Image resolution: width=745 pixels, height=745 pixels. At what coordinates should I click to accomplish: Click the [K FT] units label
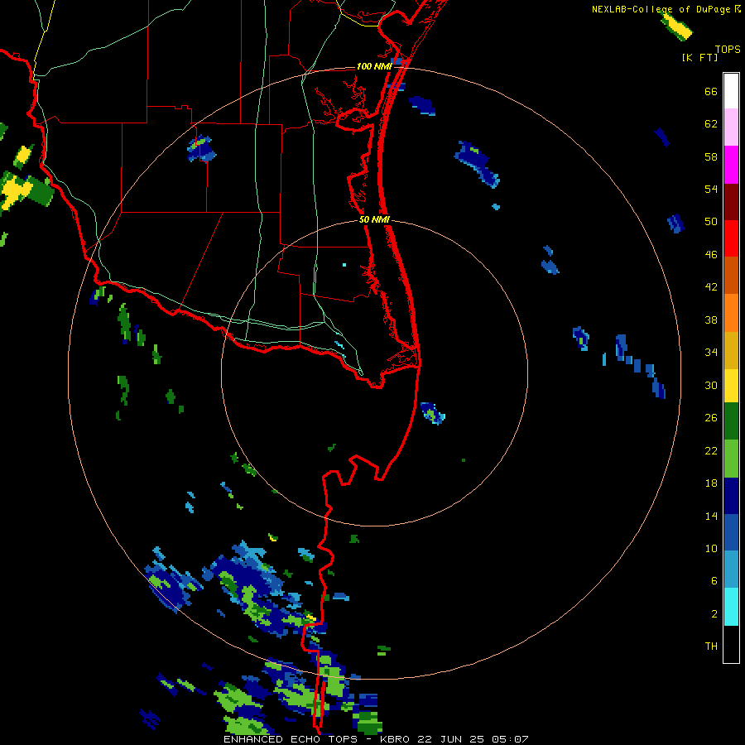(699, 58)
